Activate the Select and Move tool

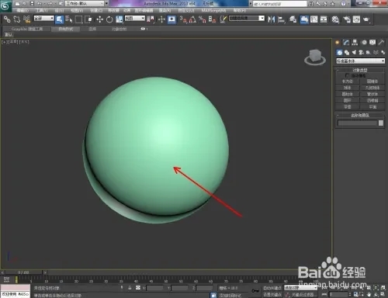[x=100, y=19]
